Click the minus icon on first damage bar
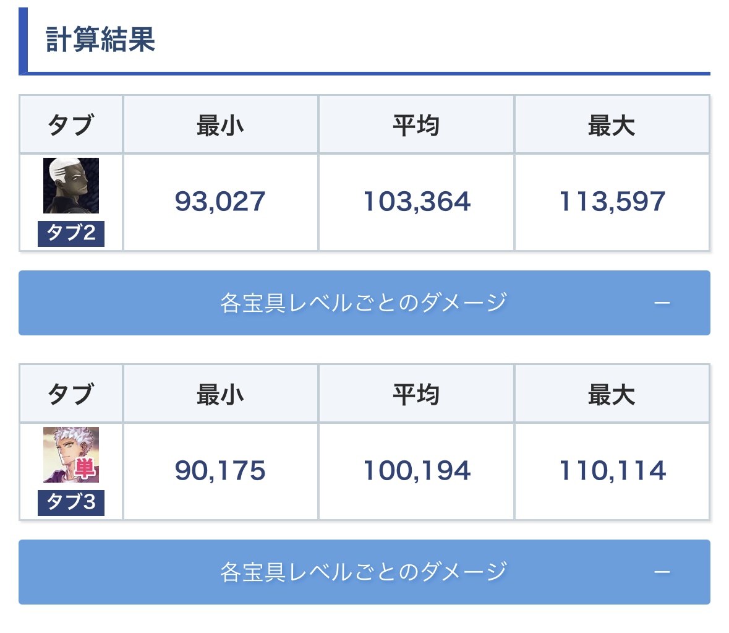729x633 pixels. pos(662,303)
